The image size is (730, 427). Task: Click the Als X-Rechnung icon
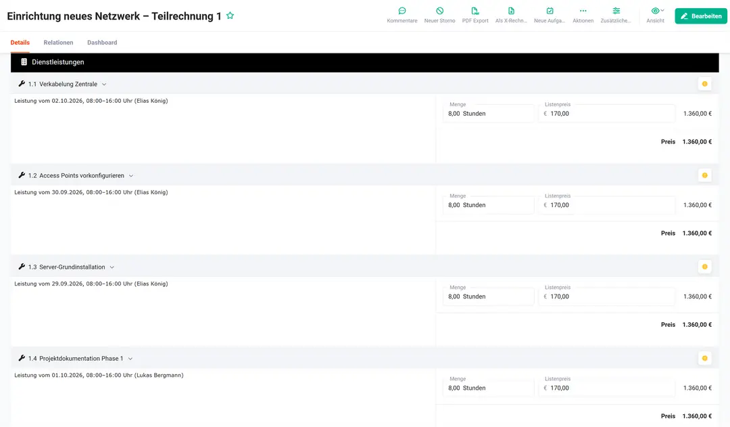pyautogui.click(x=511, y=11)
